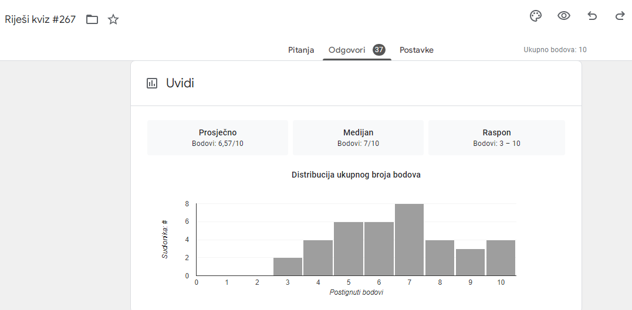Undo the last change
Viewport: 632px width, 310px height.
(x=592, y=16)
